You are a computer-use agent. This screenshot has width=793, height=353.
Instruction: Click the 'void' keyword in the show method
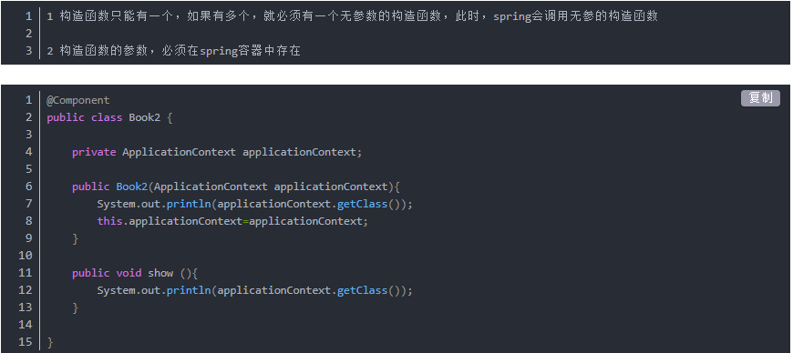pyautogui.click(x=129, y=273)
